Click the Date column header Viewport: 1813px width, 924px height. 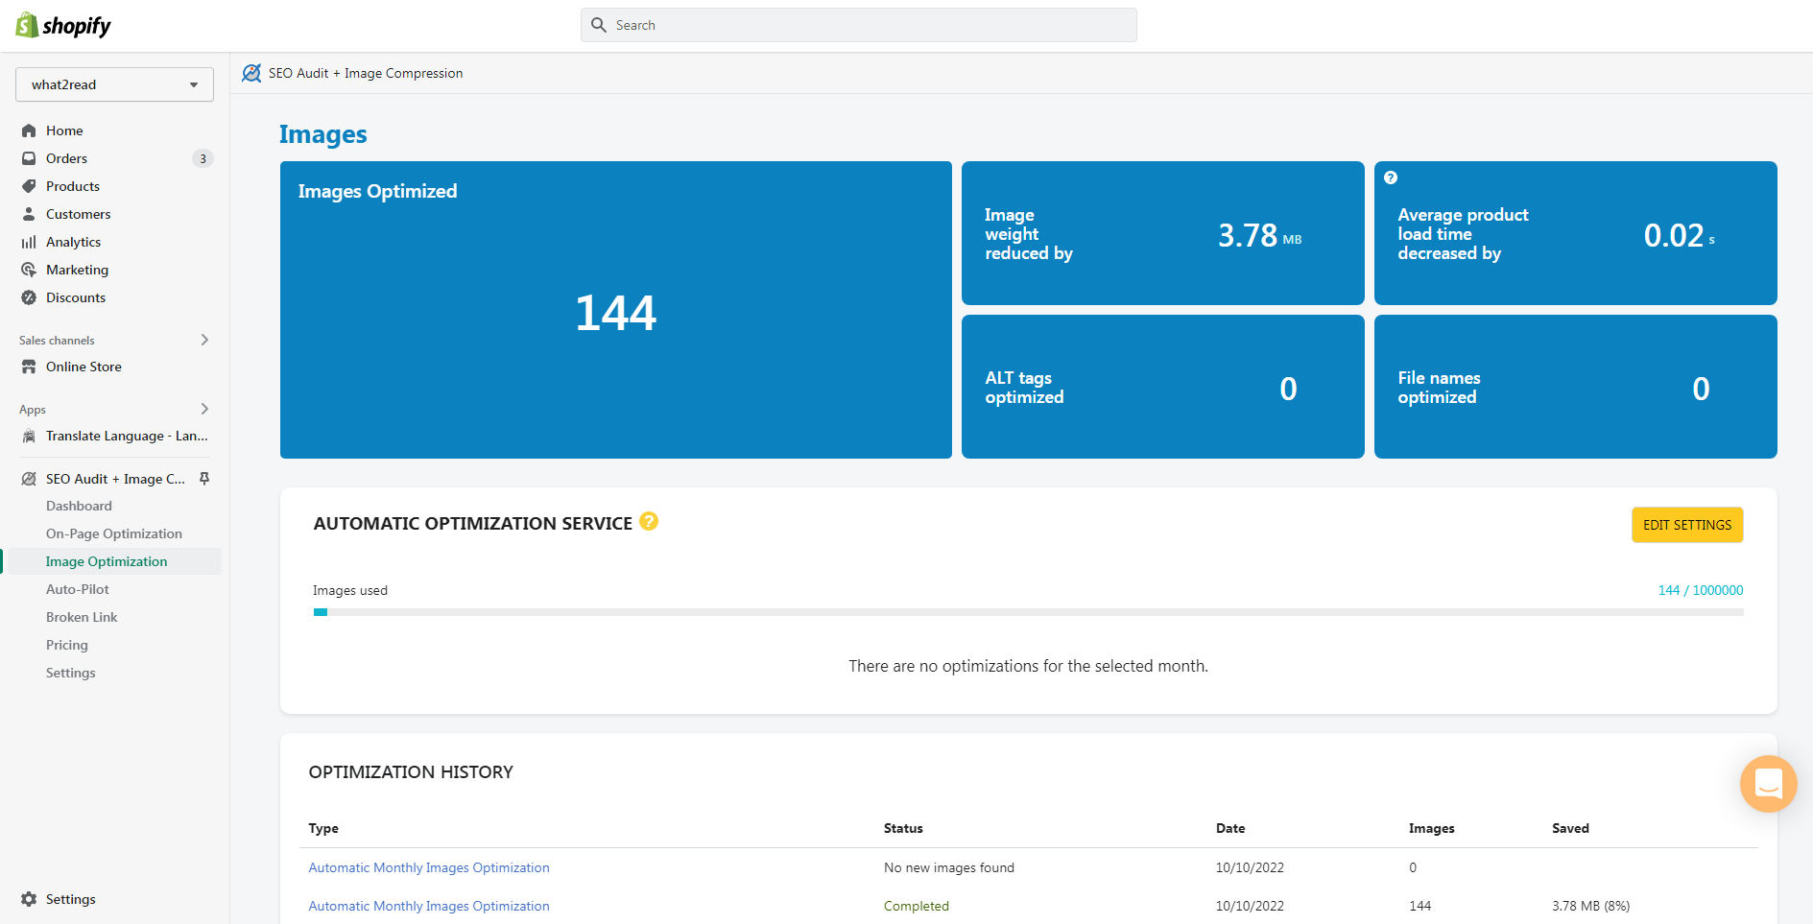[x=1230, y=828]
